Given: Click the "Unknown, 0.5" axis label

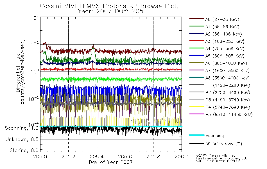Looking at the screenshot, I should [x=22, y=139].
